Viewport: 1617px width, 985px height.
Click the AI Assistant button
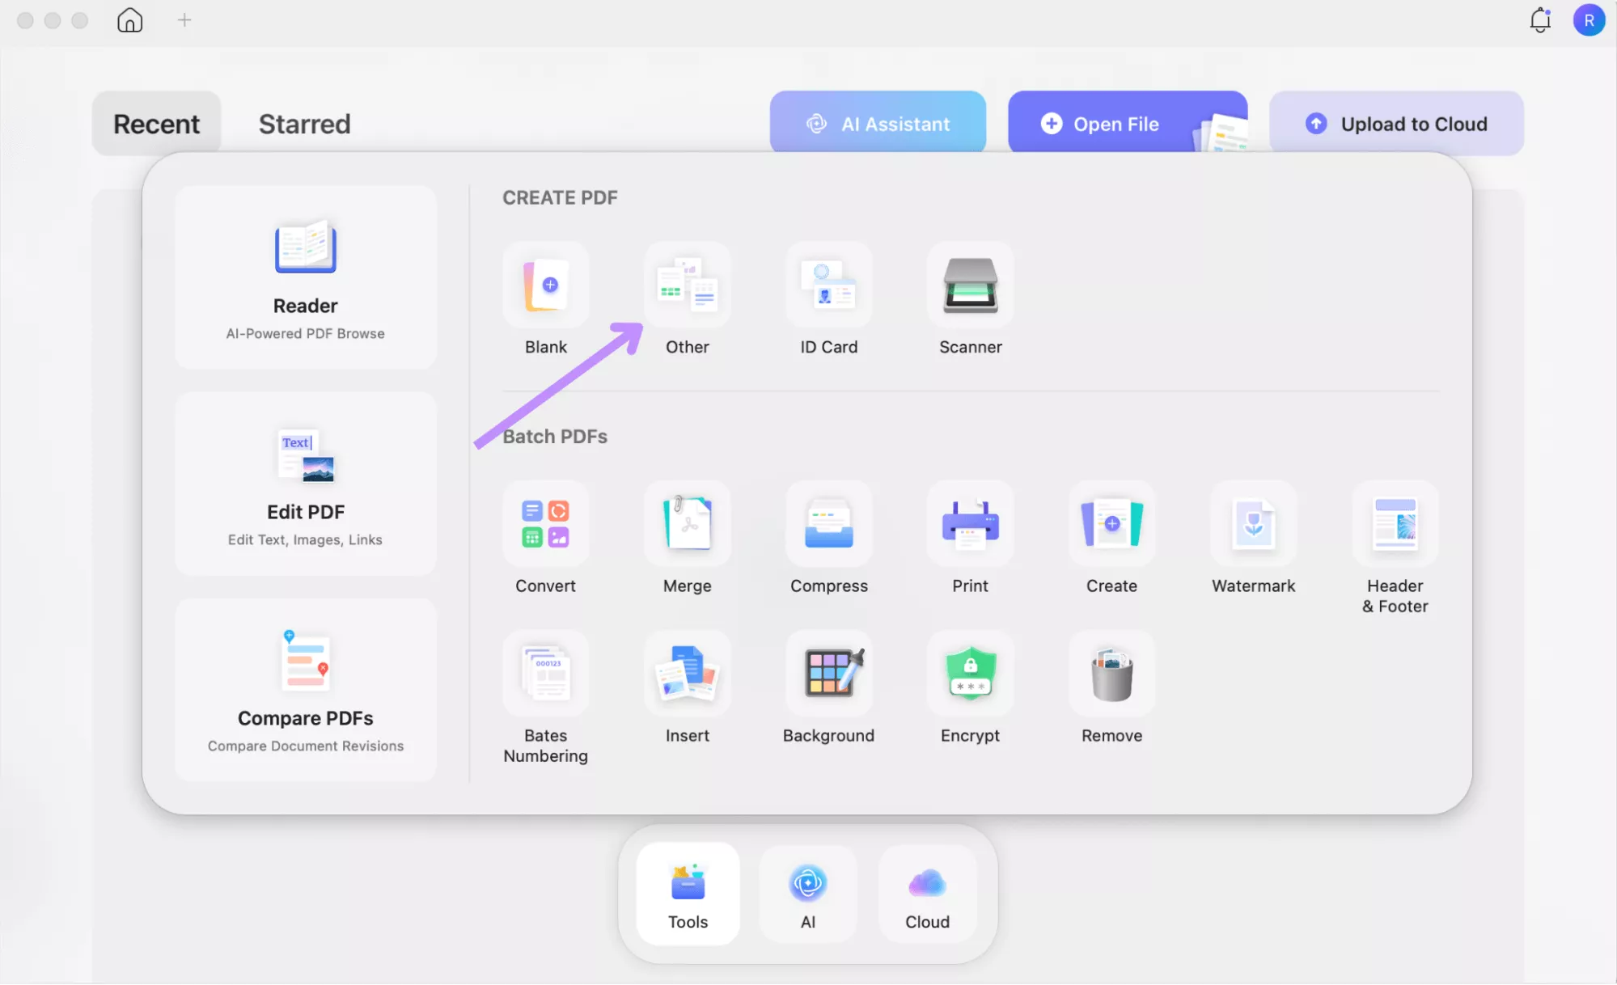coord(878,123)
